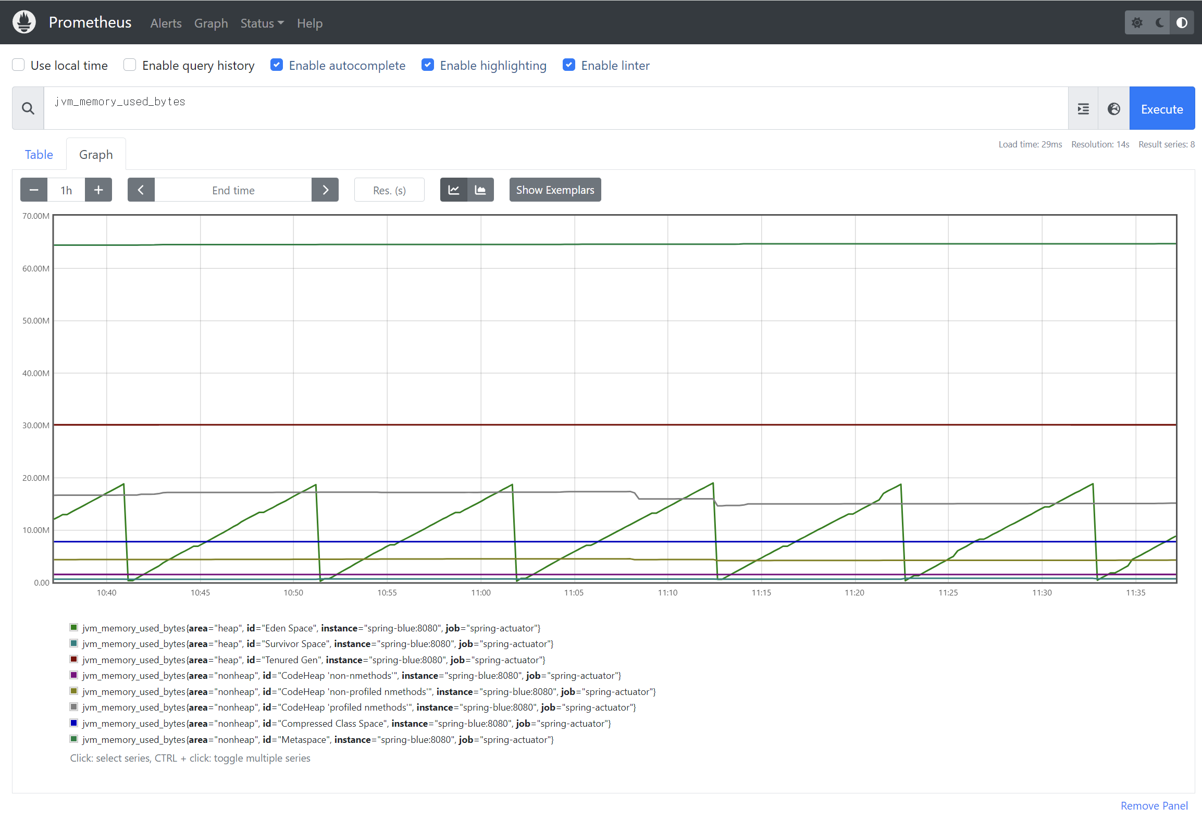Open the Alerts menu item
1202x820 pixels.
pyautogui.click(x=166, y=23)
